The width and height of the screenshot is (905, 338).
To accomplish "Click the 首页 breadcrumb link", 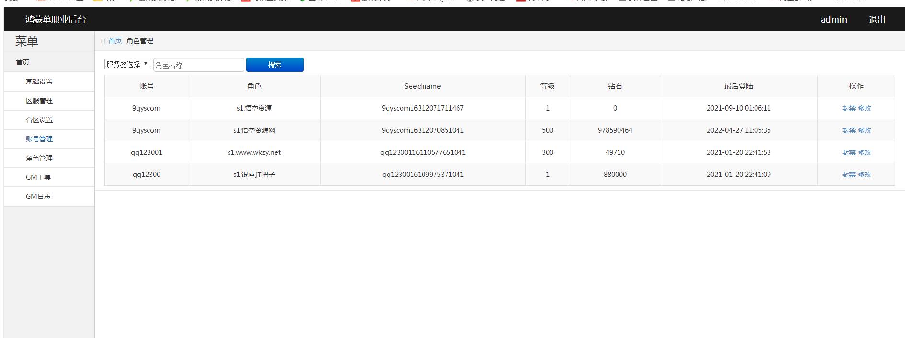I will pyautogui.click(x=115, y=41).
